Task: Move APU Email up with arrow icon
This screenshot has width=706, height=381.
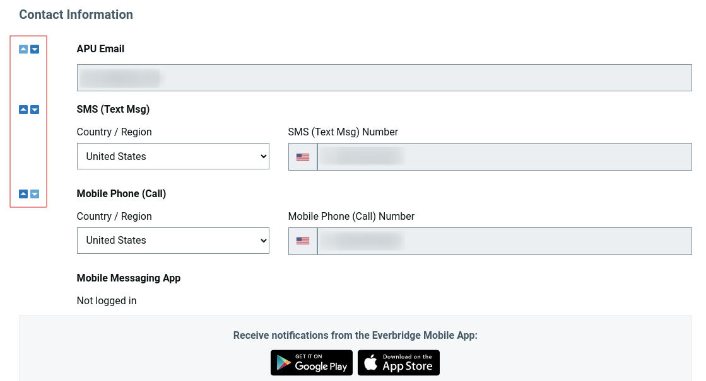Action: coord(23,49)
